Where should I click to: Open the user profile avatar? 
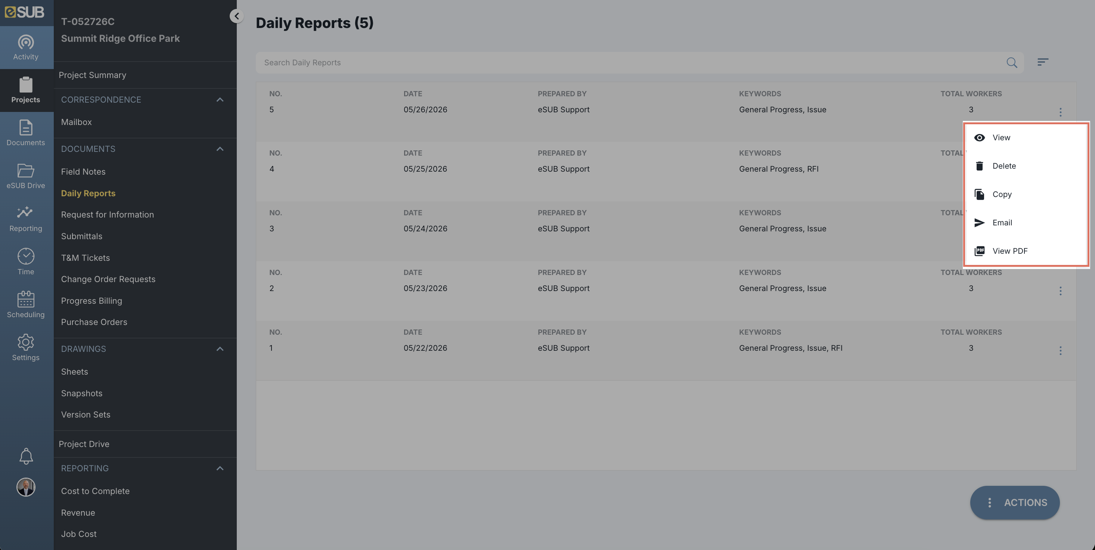[x=26, y=487]
